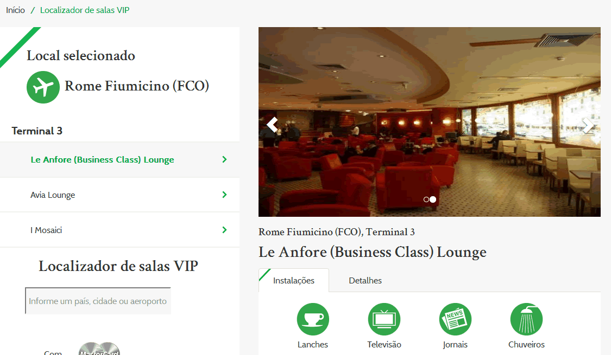The image size is (611, 355).
Task: Click the Chuveiros shower icon
Action: (526, 319)
